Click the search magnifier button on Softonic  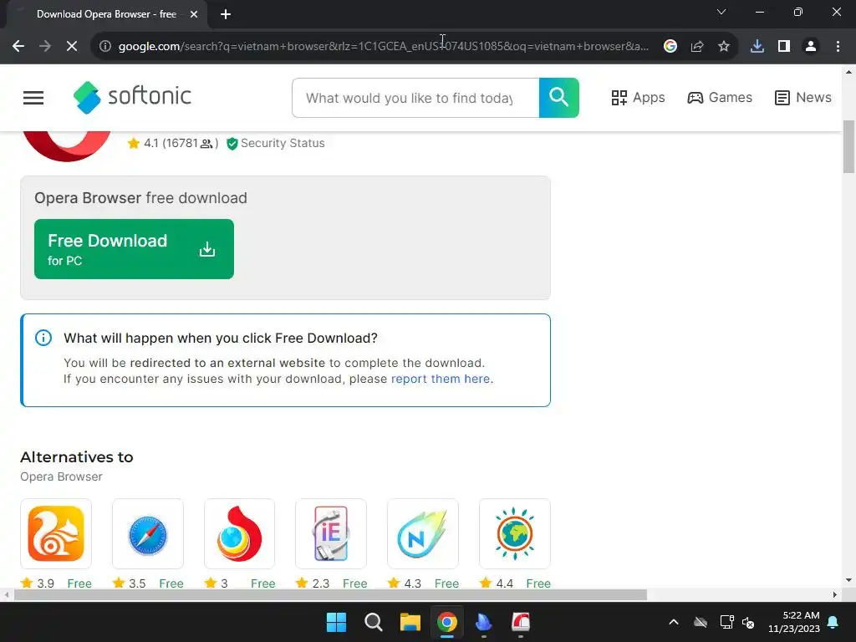coord(559,98)
